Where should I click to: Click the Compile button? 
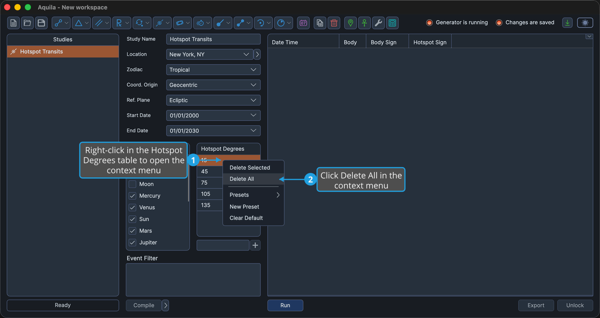click(x=144, y=305)
